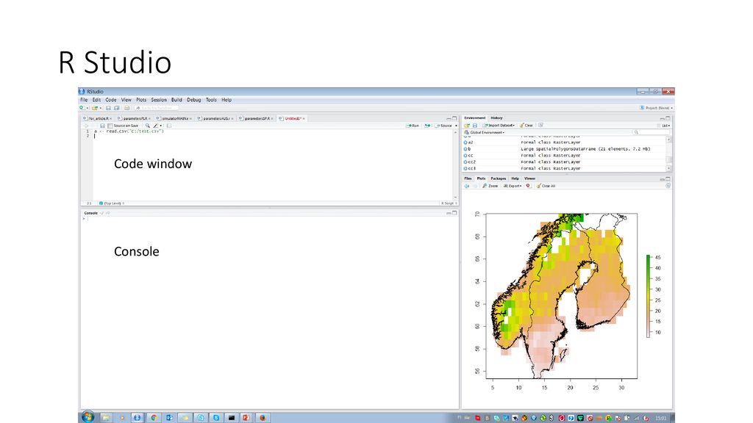The height and width of the screenshot is (423, 753).
Task: Switch to the parametersFLR editor tab
Action: click(135, 118)
